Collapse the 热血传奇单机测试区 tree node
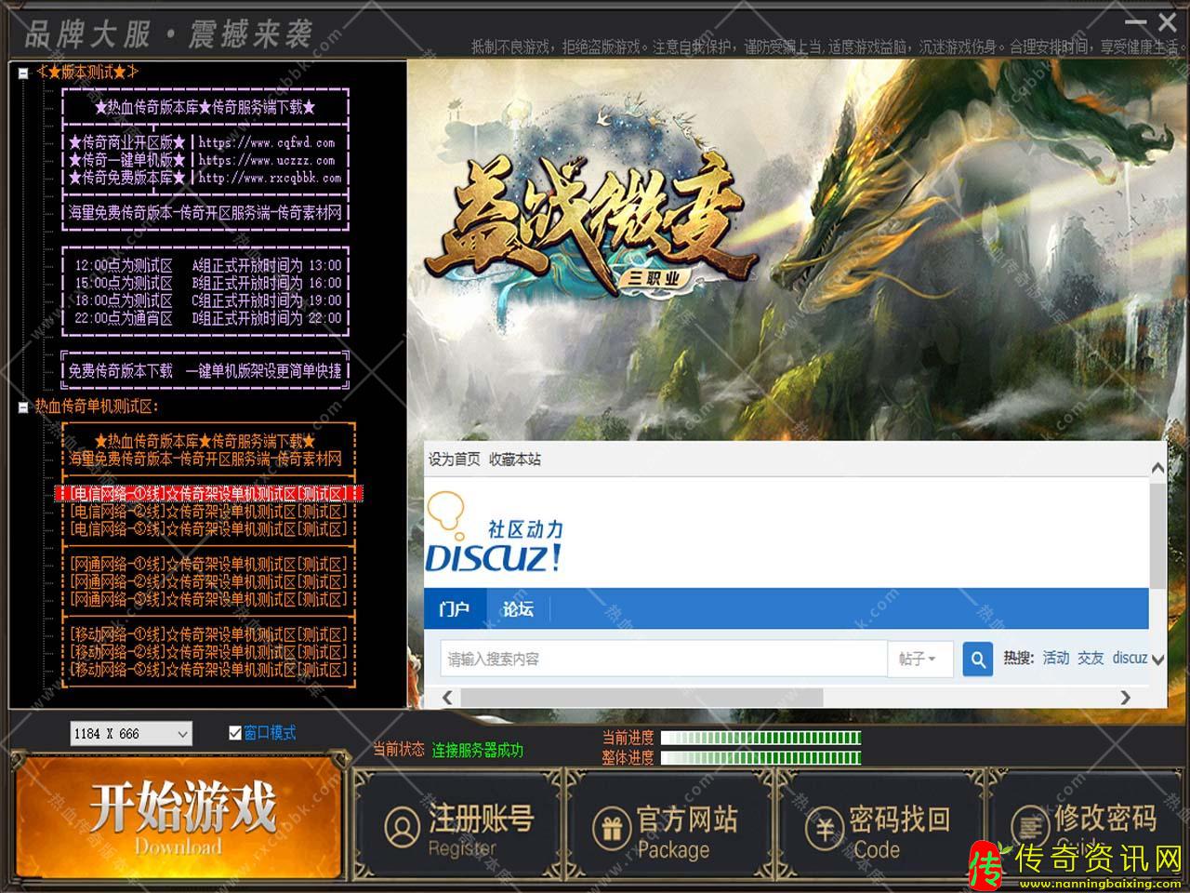1190x893 pixels. tap(23, 407)
